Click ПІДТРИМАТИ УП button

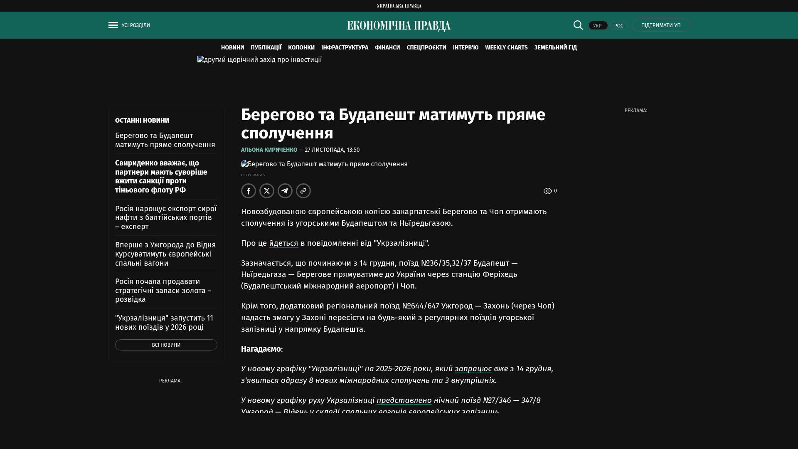[660, 25]
